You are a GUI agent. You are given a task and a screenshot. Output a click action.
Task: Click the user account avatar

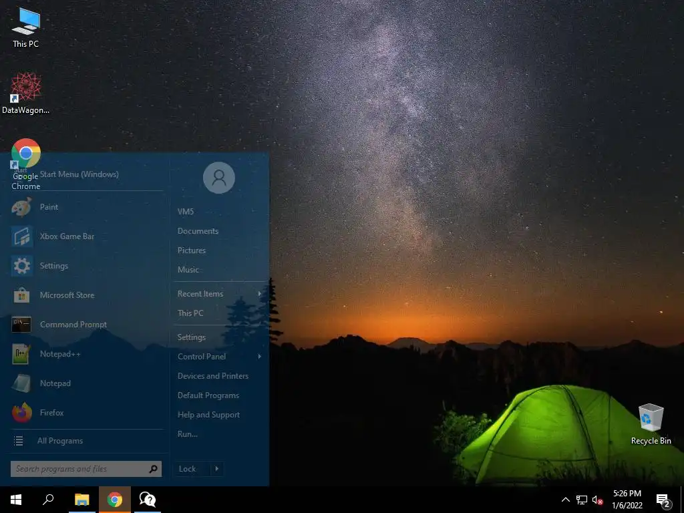pos(219,178)
